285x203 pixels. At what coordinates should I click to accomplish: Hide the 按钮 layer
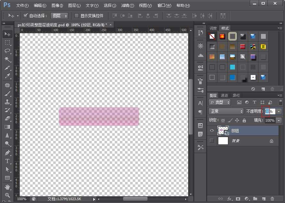pos(212,130)
